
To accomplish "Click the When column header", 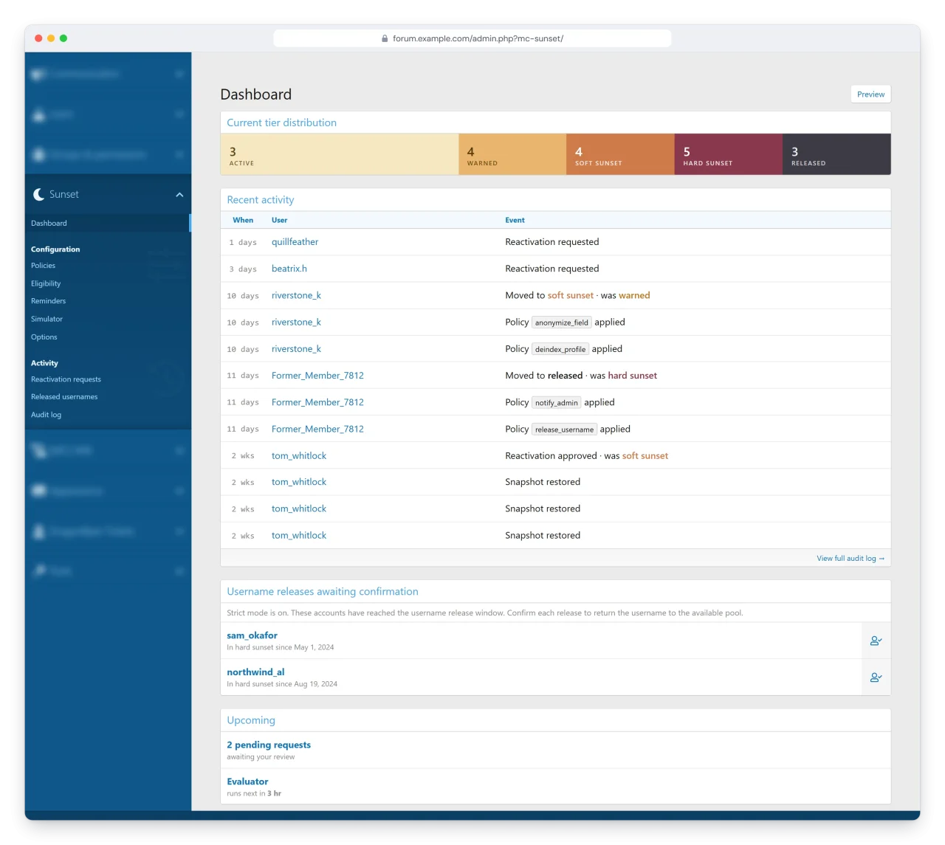I will 243,220.
